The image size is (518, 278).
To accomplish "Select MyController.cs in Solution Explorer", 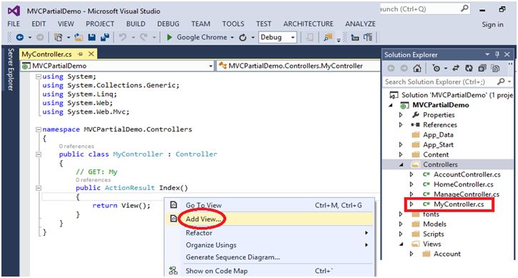I will (459, 204).
